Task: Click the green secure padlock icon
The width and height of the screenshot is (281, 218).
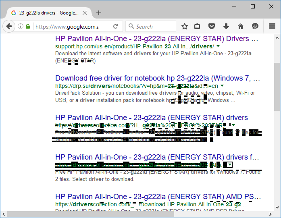Action: (28, 26)
